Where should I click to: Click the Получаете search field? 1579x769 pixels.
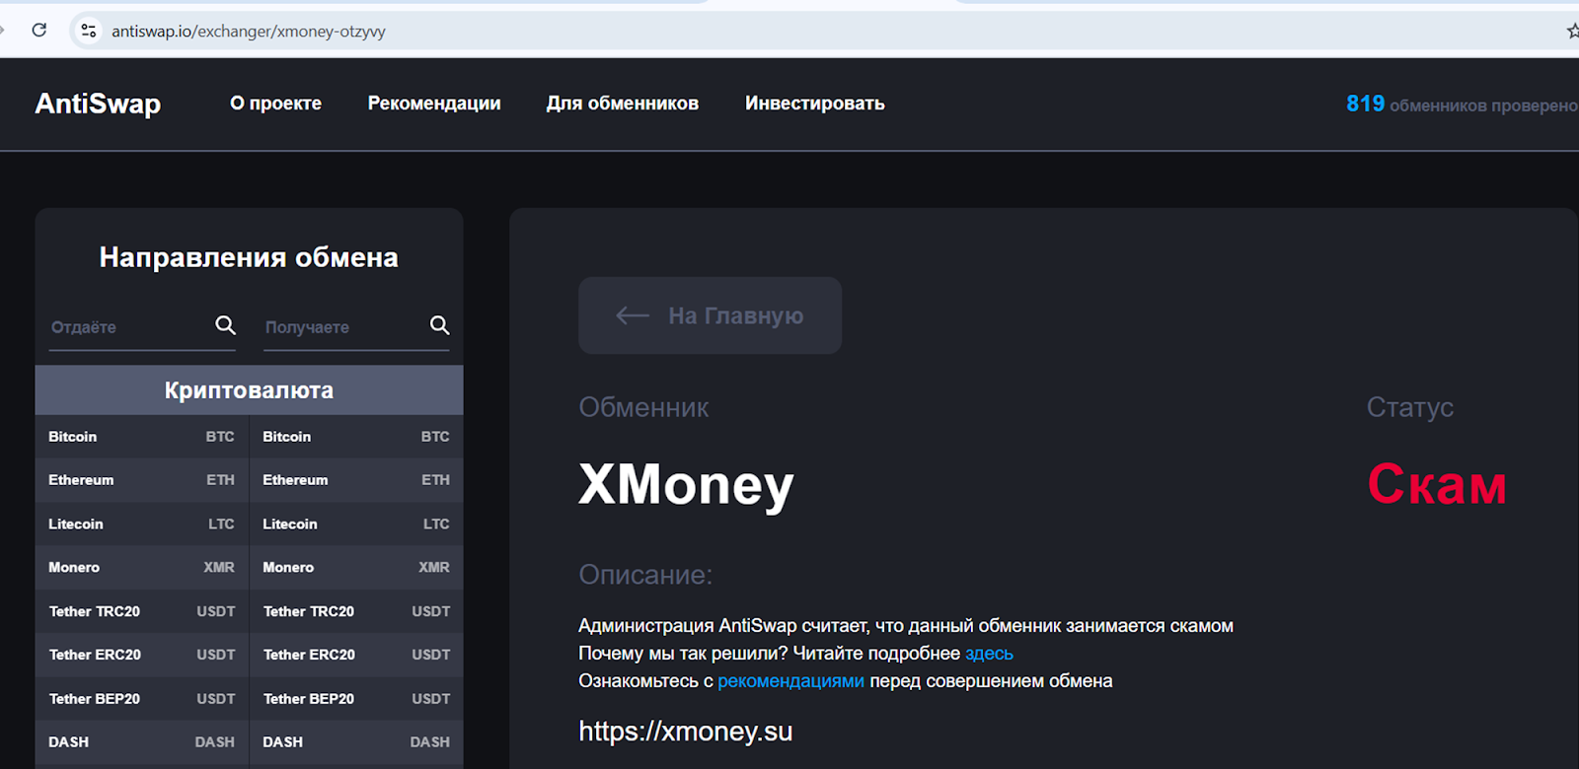click(x=357, y=327)
